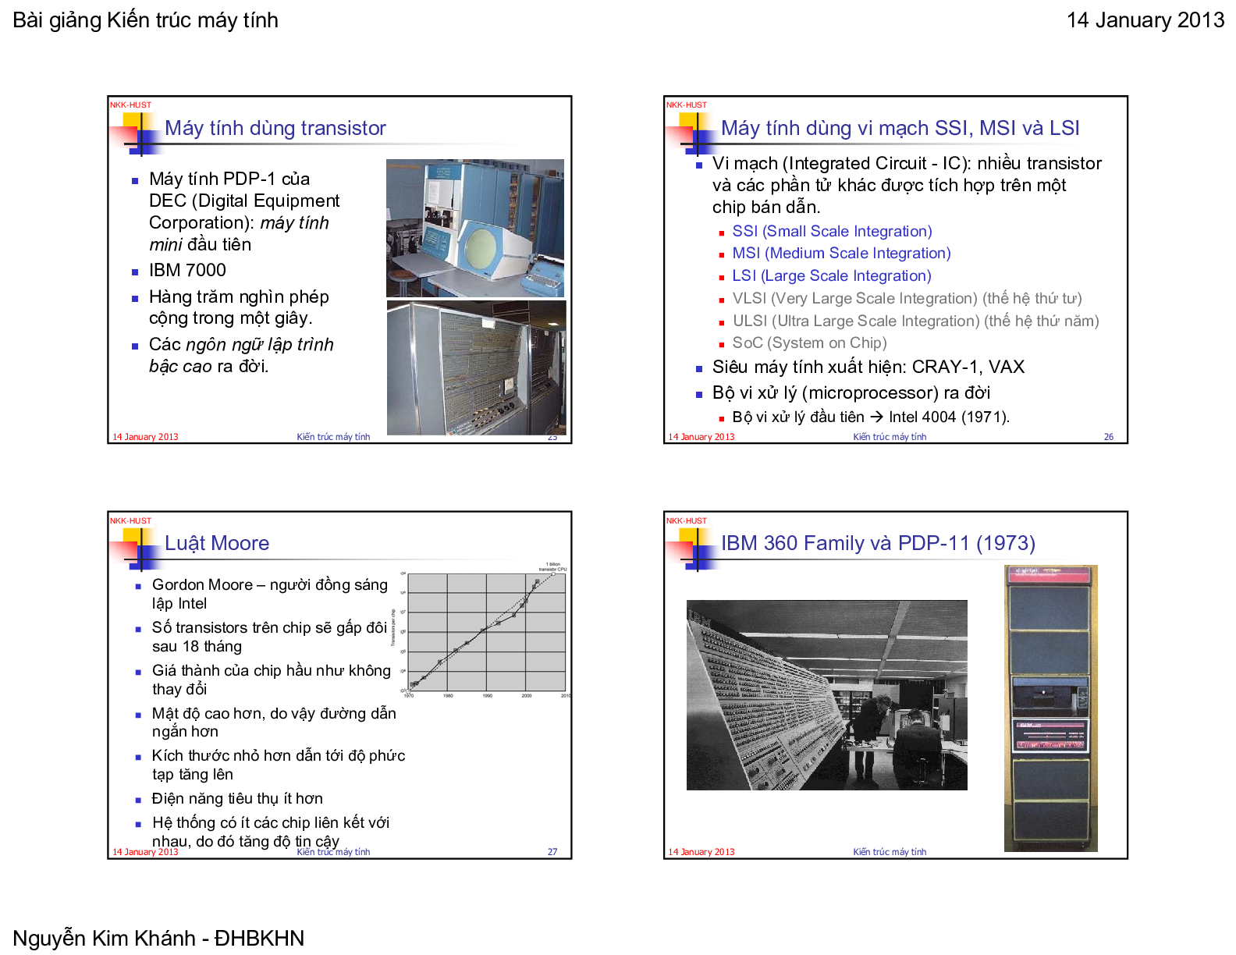Image resolution: width=1236 pixels, height=955 pixels.
Task: Click the bullet 'Hàng trăm nghìn phép cộng trong một giây'
Action: pyautogui.click(x=239, y=307)
